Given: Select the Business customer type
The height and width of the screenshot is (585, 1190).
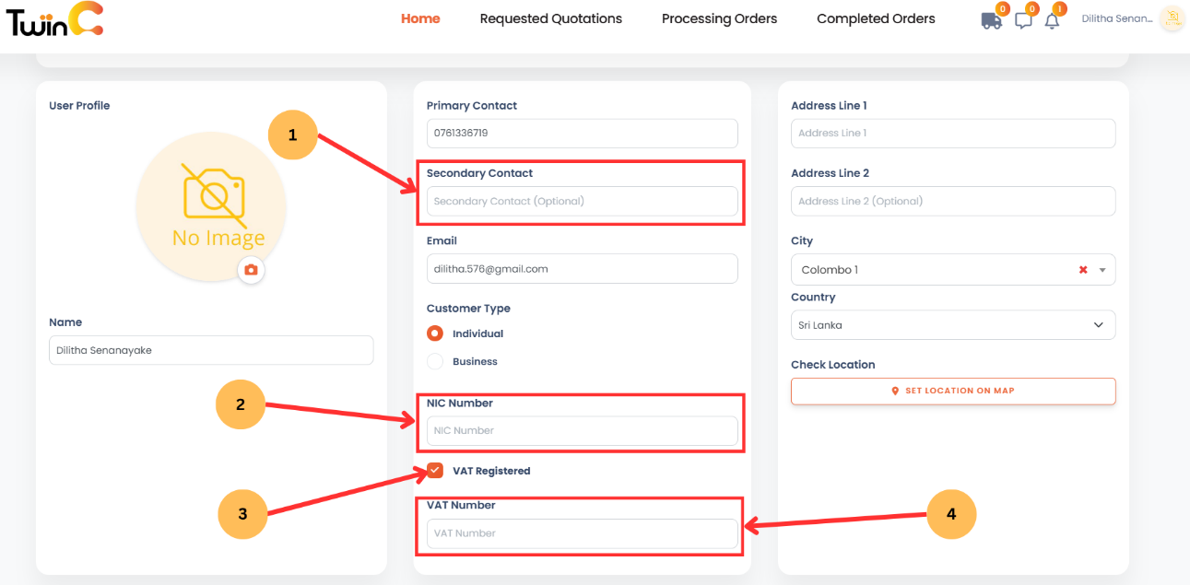Looking at the screenshot, I should 434,361.
